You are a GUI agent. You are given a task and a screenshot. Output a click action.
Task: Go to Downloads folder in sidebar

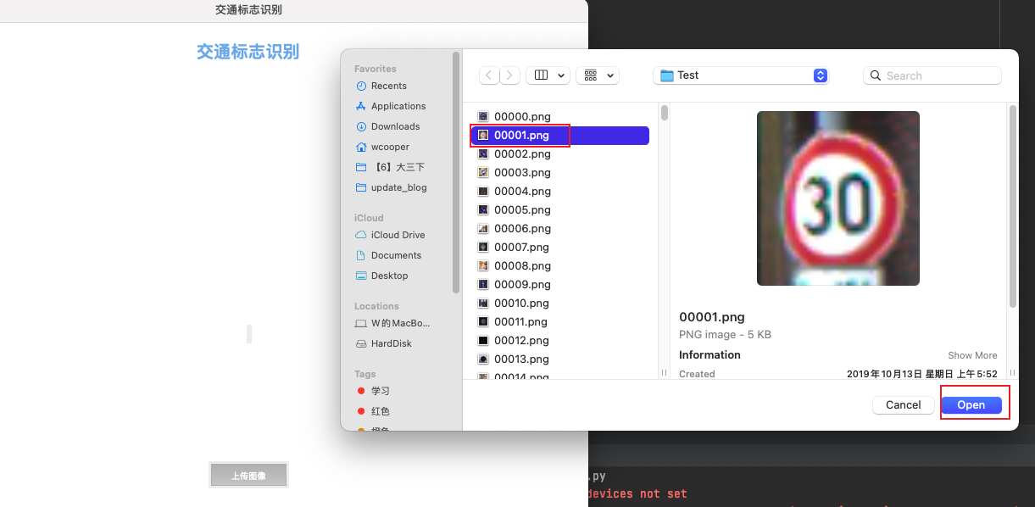pyautogui.click(x=395, y=126)
